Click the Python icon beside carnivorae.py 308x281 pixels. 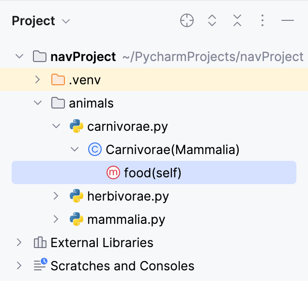(76, 126)
